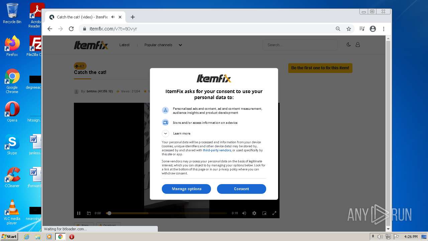Image resolution: width=428 pixels, height=241 pixels.
Task: Click the video title Catch the cat!
Action: [90, 72]
